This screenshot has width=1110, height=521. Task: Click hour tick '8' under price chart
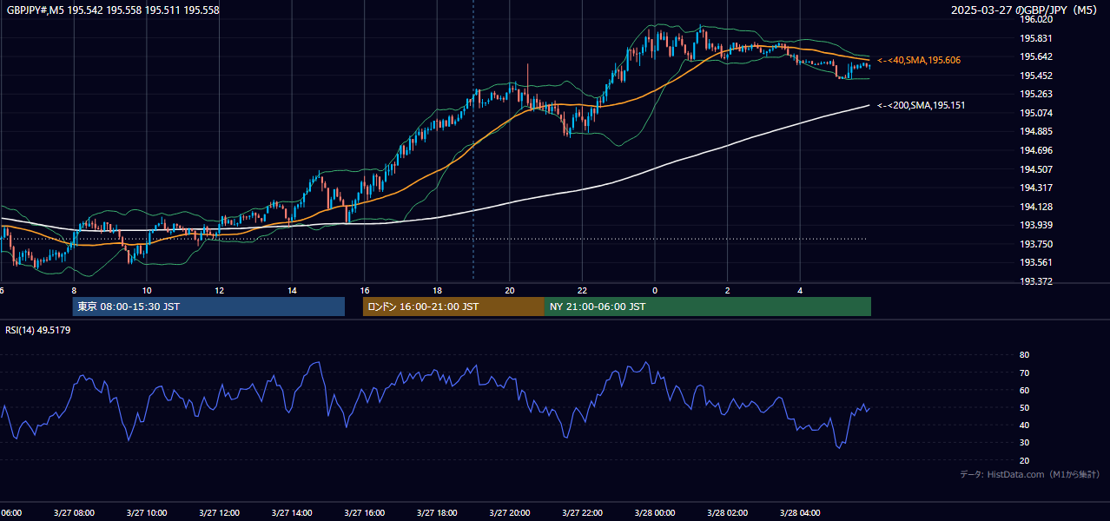(x=74, y=291)
